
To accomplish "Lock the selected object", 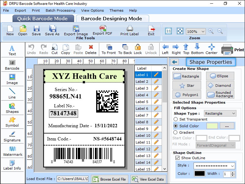I will click(138, 49).
